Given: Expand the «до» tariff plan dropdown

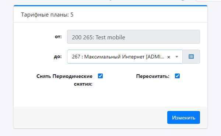Looking at the screenshot, I should tap(125, 57).
